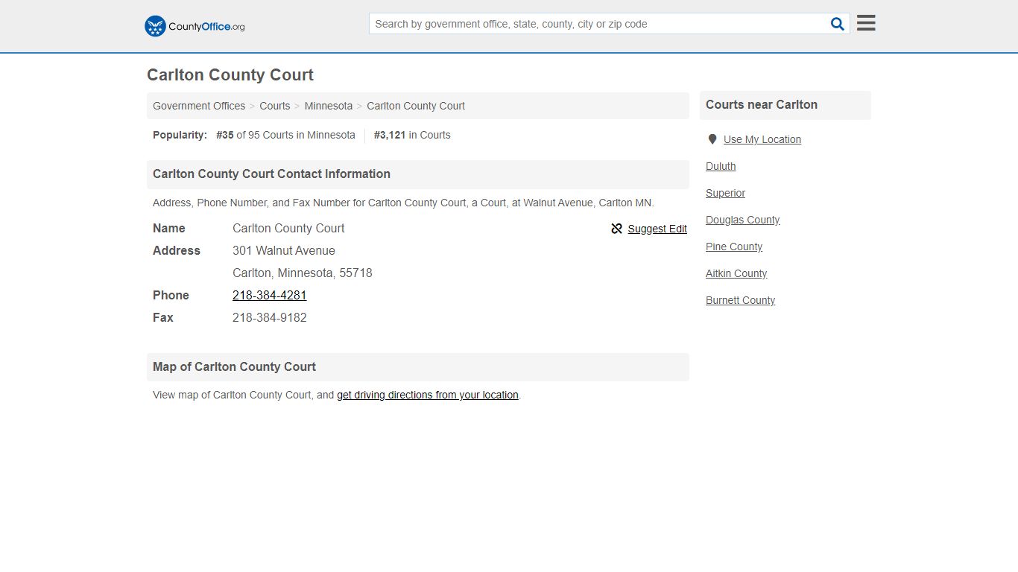Screen dimensions: 1018x572
Task: Click the Carlton County Court page title
Action: tap(230, 74)
